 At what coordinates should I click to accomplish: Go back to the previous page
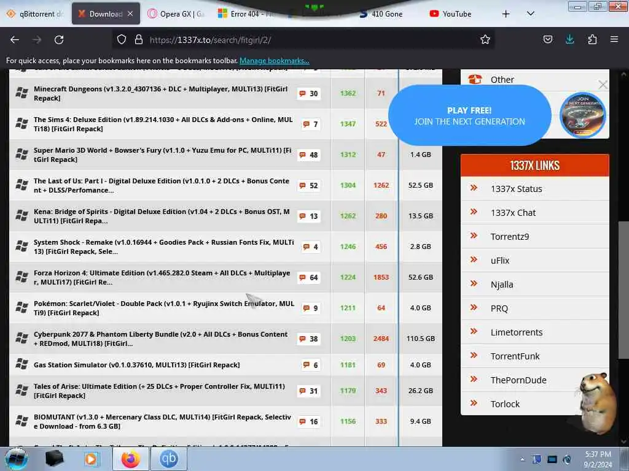tap(15, 40)
